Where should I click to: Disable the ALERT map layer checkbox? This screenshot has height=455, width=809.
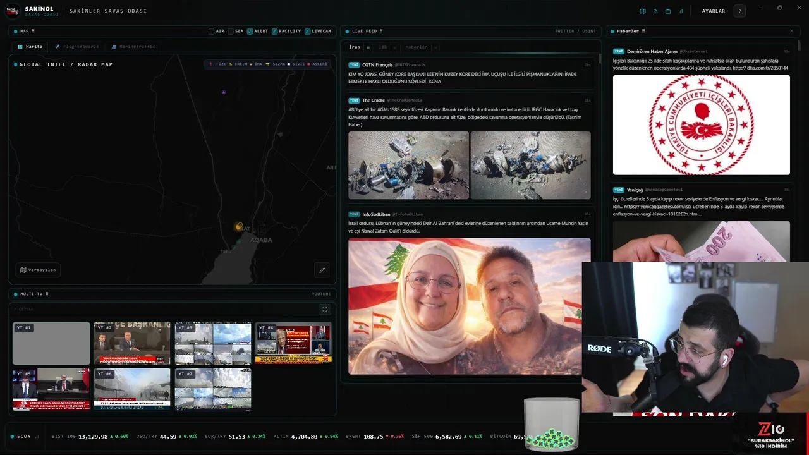pyautogui.click(x=250, y=31)
